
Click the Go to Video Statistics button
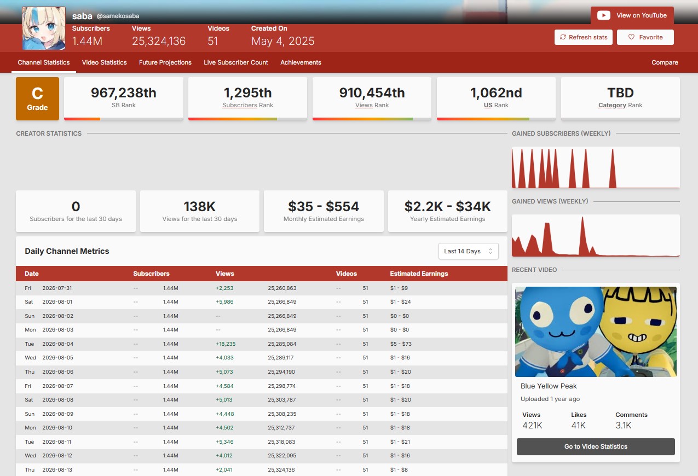click(596, 446)
